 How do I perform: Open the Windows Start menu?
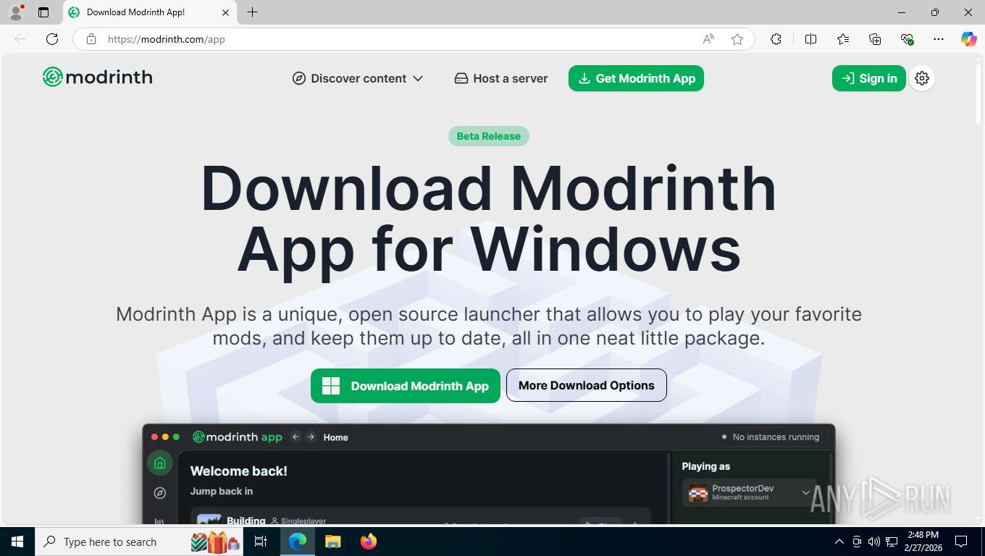coord(17,542)
